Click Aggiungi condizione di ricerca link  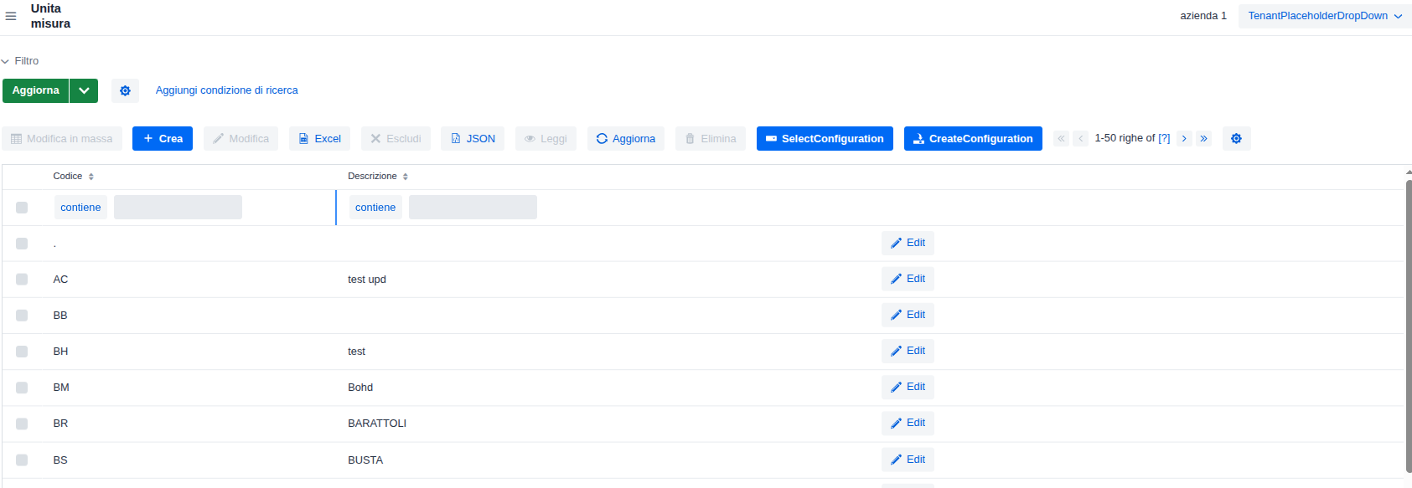point(227,90)
